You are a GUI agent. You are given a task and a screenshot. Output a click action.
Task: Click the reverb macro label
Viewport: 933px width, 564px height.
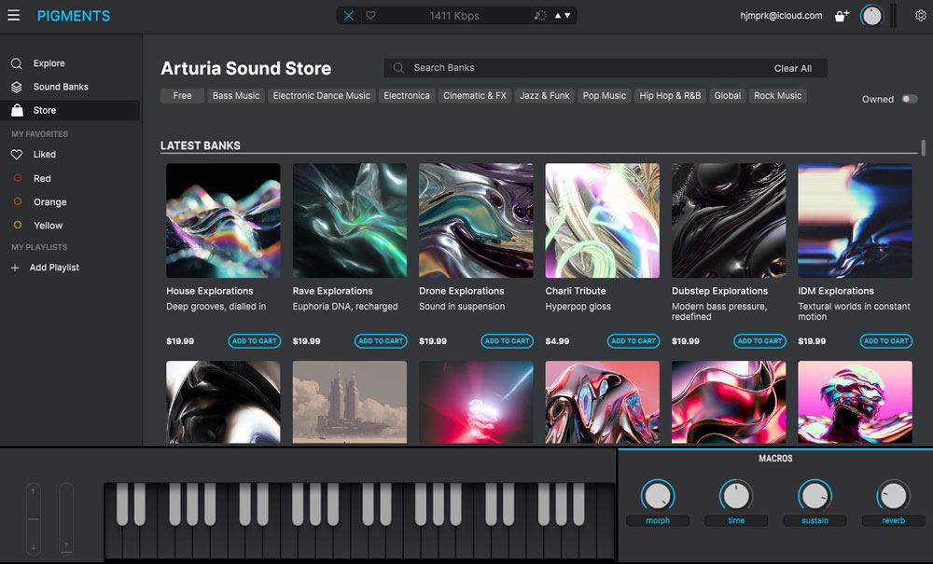(x=893, y=520)
